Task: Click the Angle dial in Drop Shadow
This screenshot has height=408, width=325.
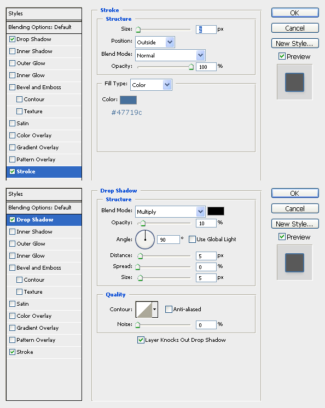Action: [x=145, y=239]
